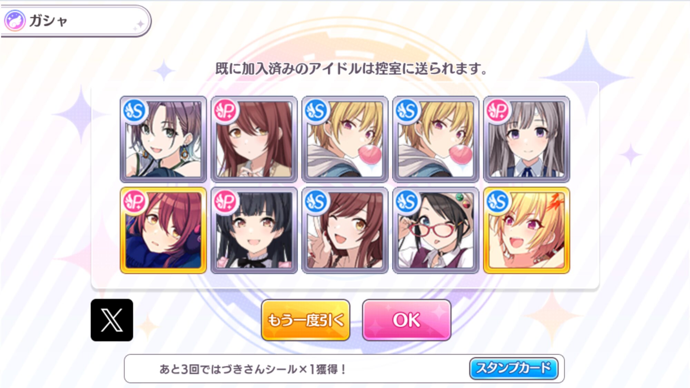Select the gold-framed blonde idol card bottom-right
Viewport: 690px width, 388px height.
tap(526, 230)
